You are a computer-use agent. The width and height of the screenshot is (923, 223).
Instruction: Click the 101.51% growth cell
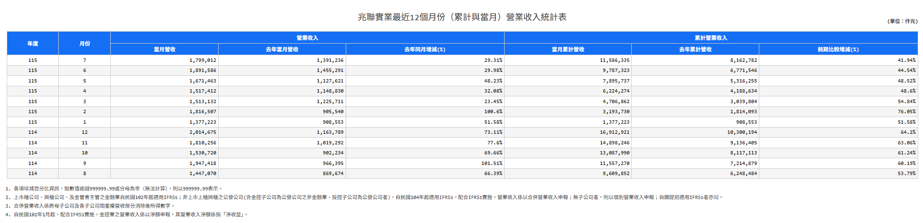492,163
